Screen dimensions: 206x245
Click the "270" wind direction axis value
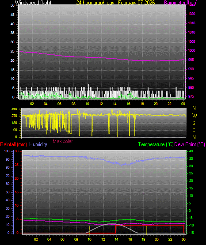click(14, 116)
